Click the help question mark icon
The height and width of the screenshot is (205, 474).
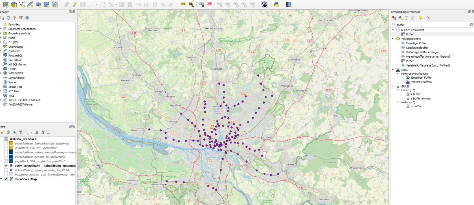[x=289, y=4]
